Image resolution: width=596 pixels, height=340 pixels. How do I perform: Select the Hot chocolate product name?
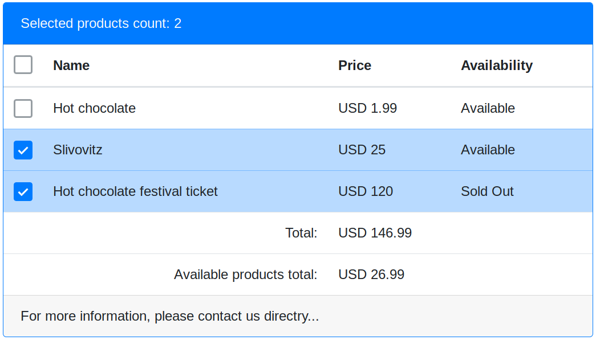click(94, 108)
